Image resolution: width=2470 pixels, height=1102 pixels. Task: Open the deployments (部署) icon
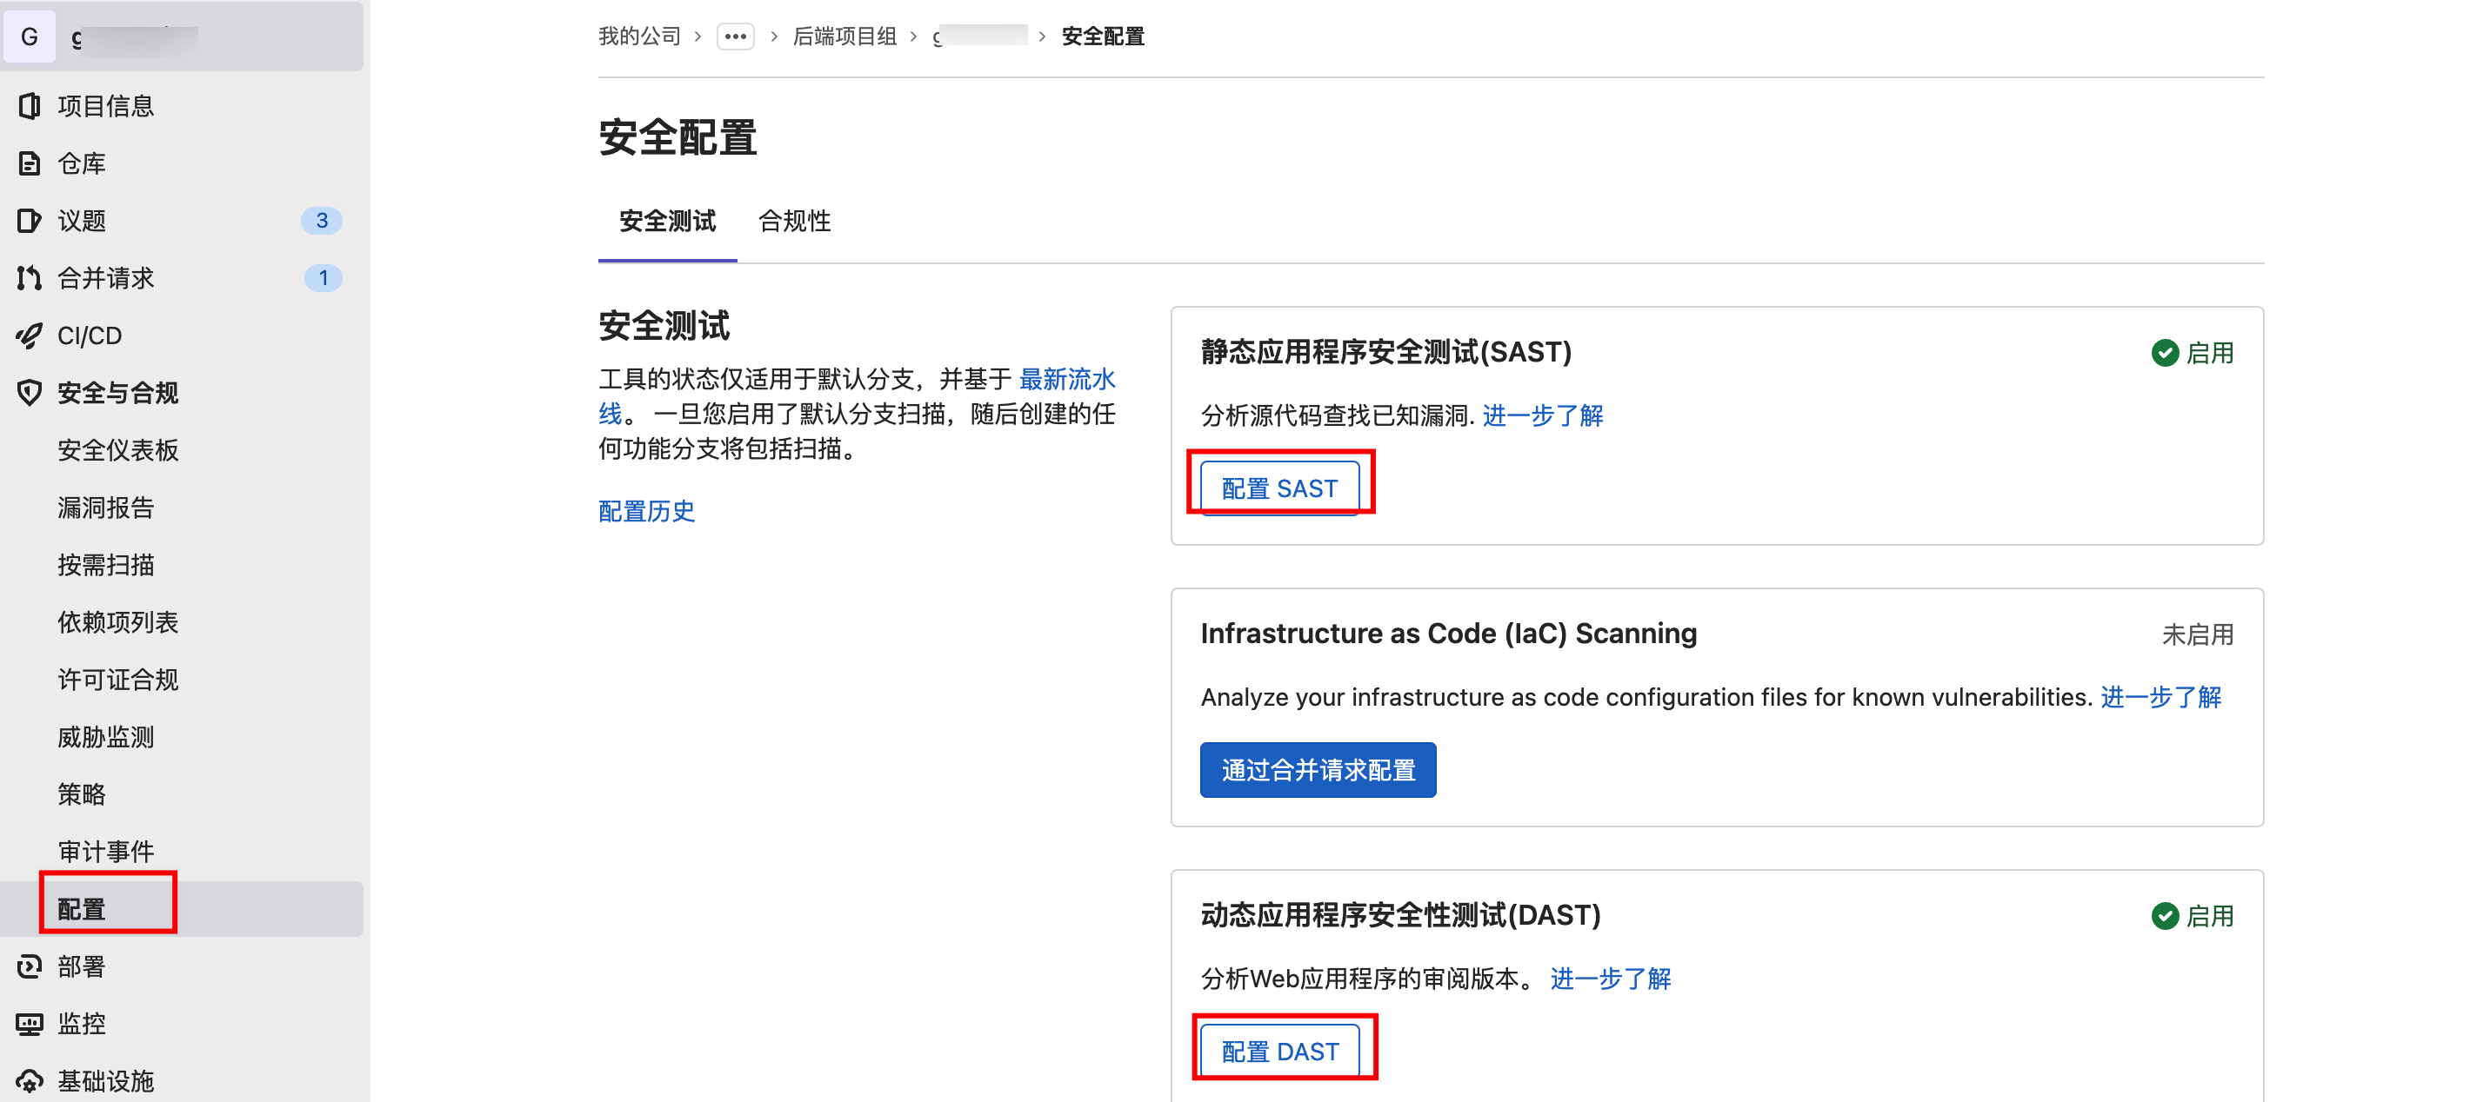[x=29, y=966]
